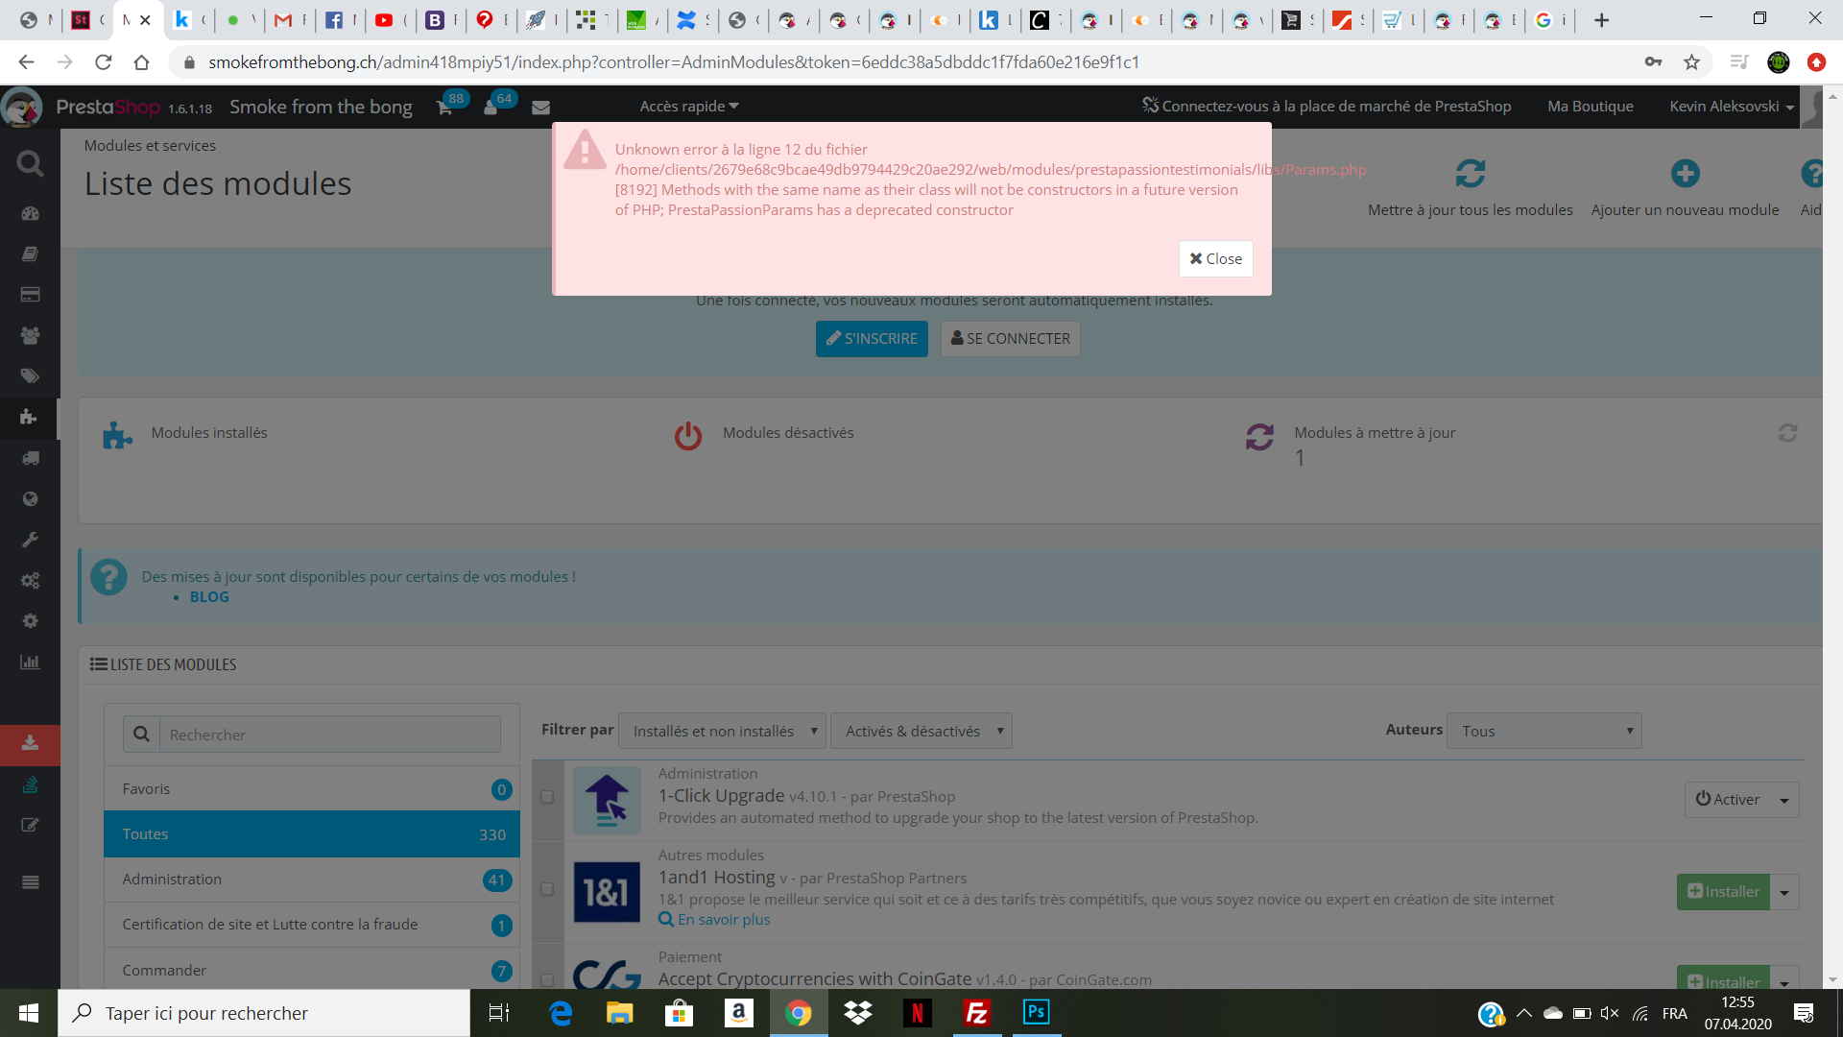Image resolution: width=1843 pixels, height=1037 pixels.
Task: Open the Catalog book icon in sidebar
Action: (x=30, y=253)
